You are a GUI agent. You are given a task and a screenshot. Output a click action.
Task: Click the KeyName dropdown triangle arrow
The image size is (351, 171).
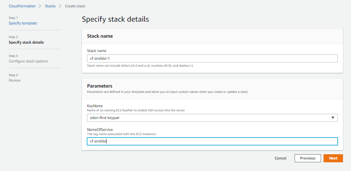click(333, 118)
